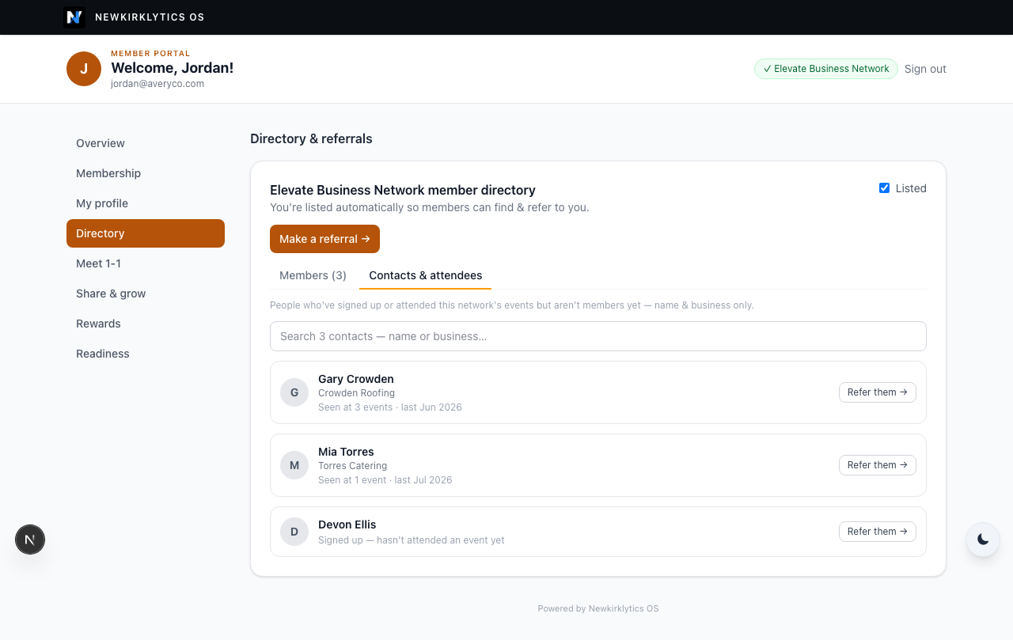Open Overview in the sidebar
Image resolution: width=1013 pixels, height=640 pixels.
146,143
